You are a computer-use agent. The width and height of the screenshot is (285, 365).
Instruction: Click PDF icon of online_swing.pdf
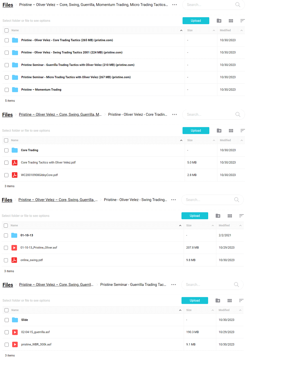point(14,260)
